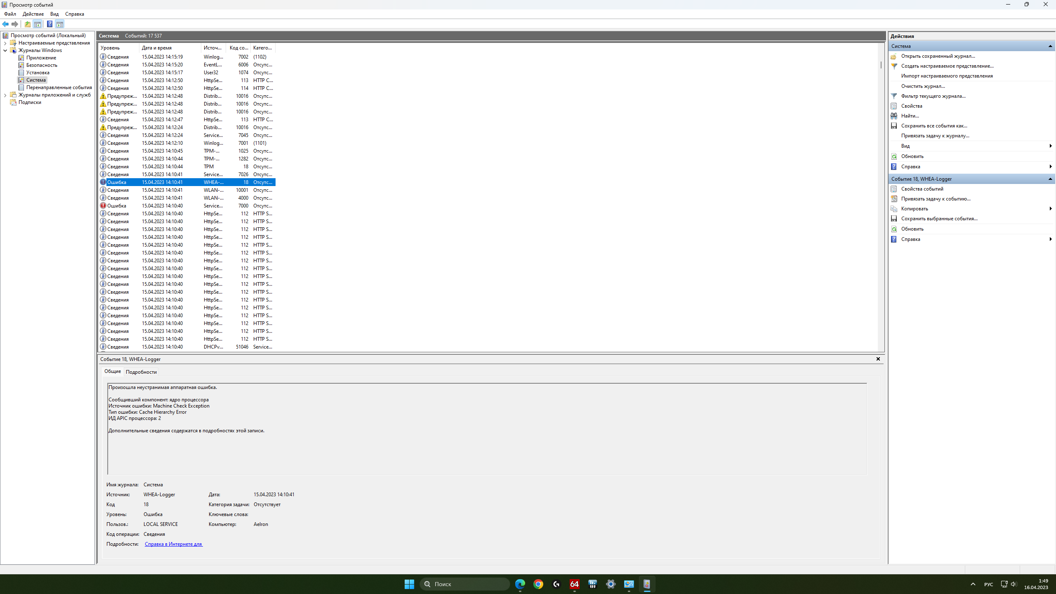The width and height of the screenshot is (1056, 594).
Task: Click the Копировать icon in actions pane
Action: [894, 209]
